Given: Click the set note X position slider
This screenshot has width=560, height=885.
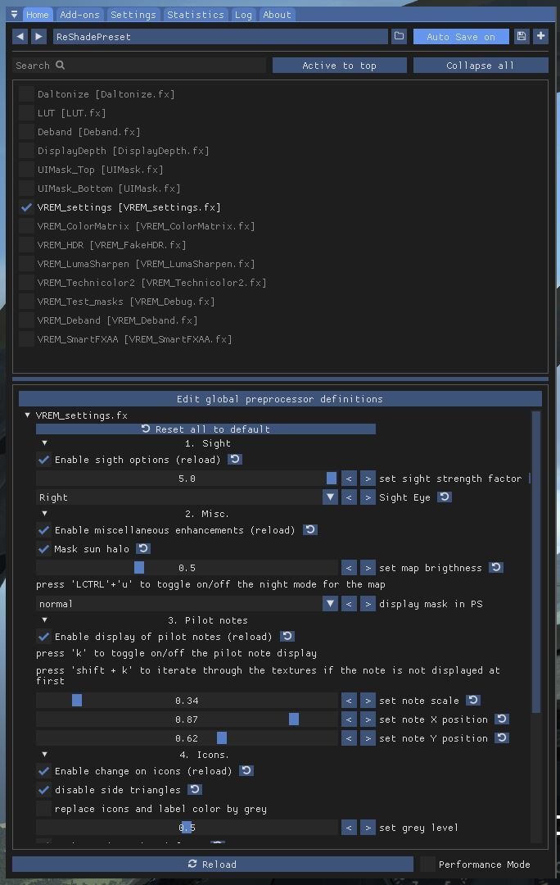Looking at the screenshot, I should coord(187,719).
